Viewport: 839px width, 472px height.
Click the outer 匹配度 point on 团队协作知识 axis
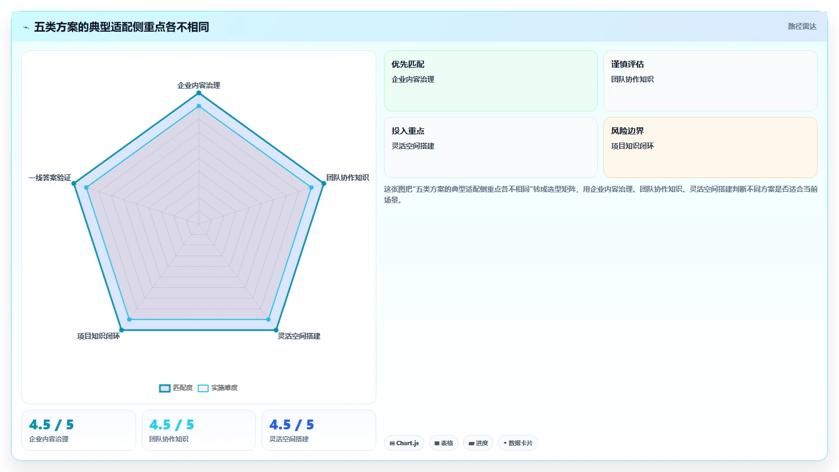(324, 184)
